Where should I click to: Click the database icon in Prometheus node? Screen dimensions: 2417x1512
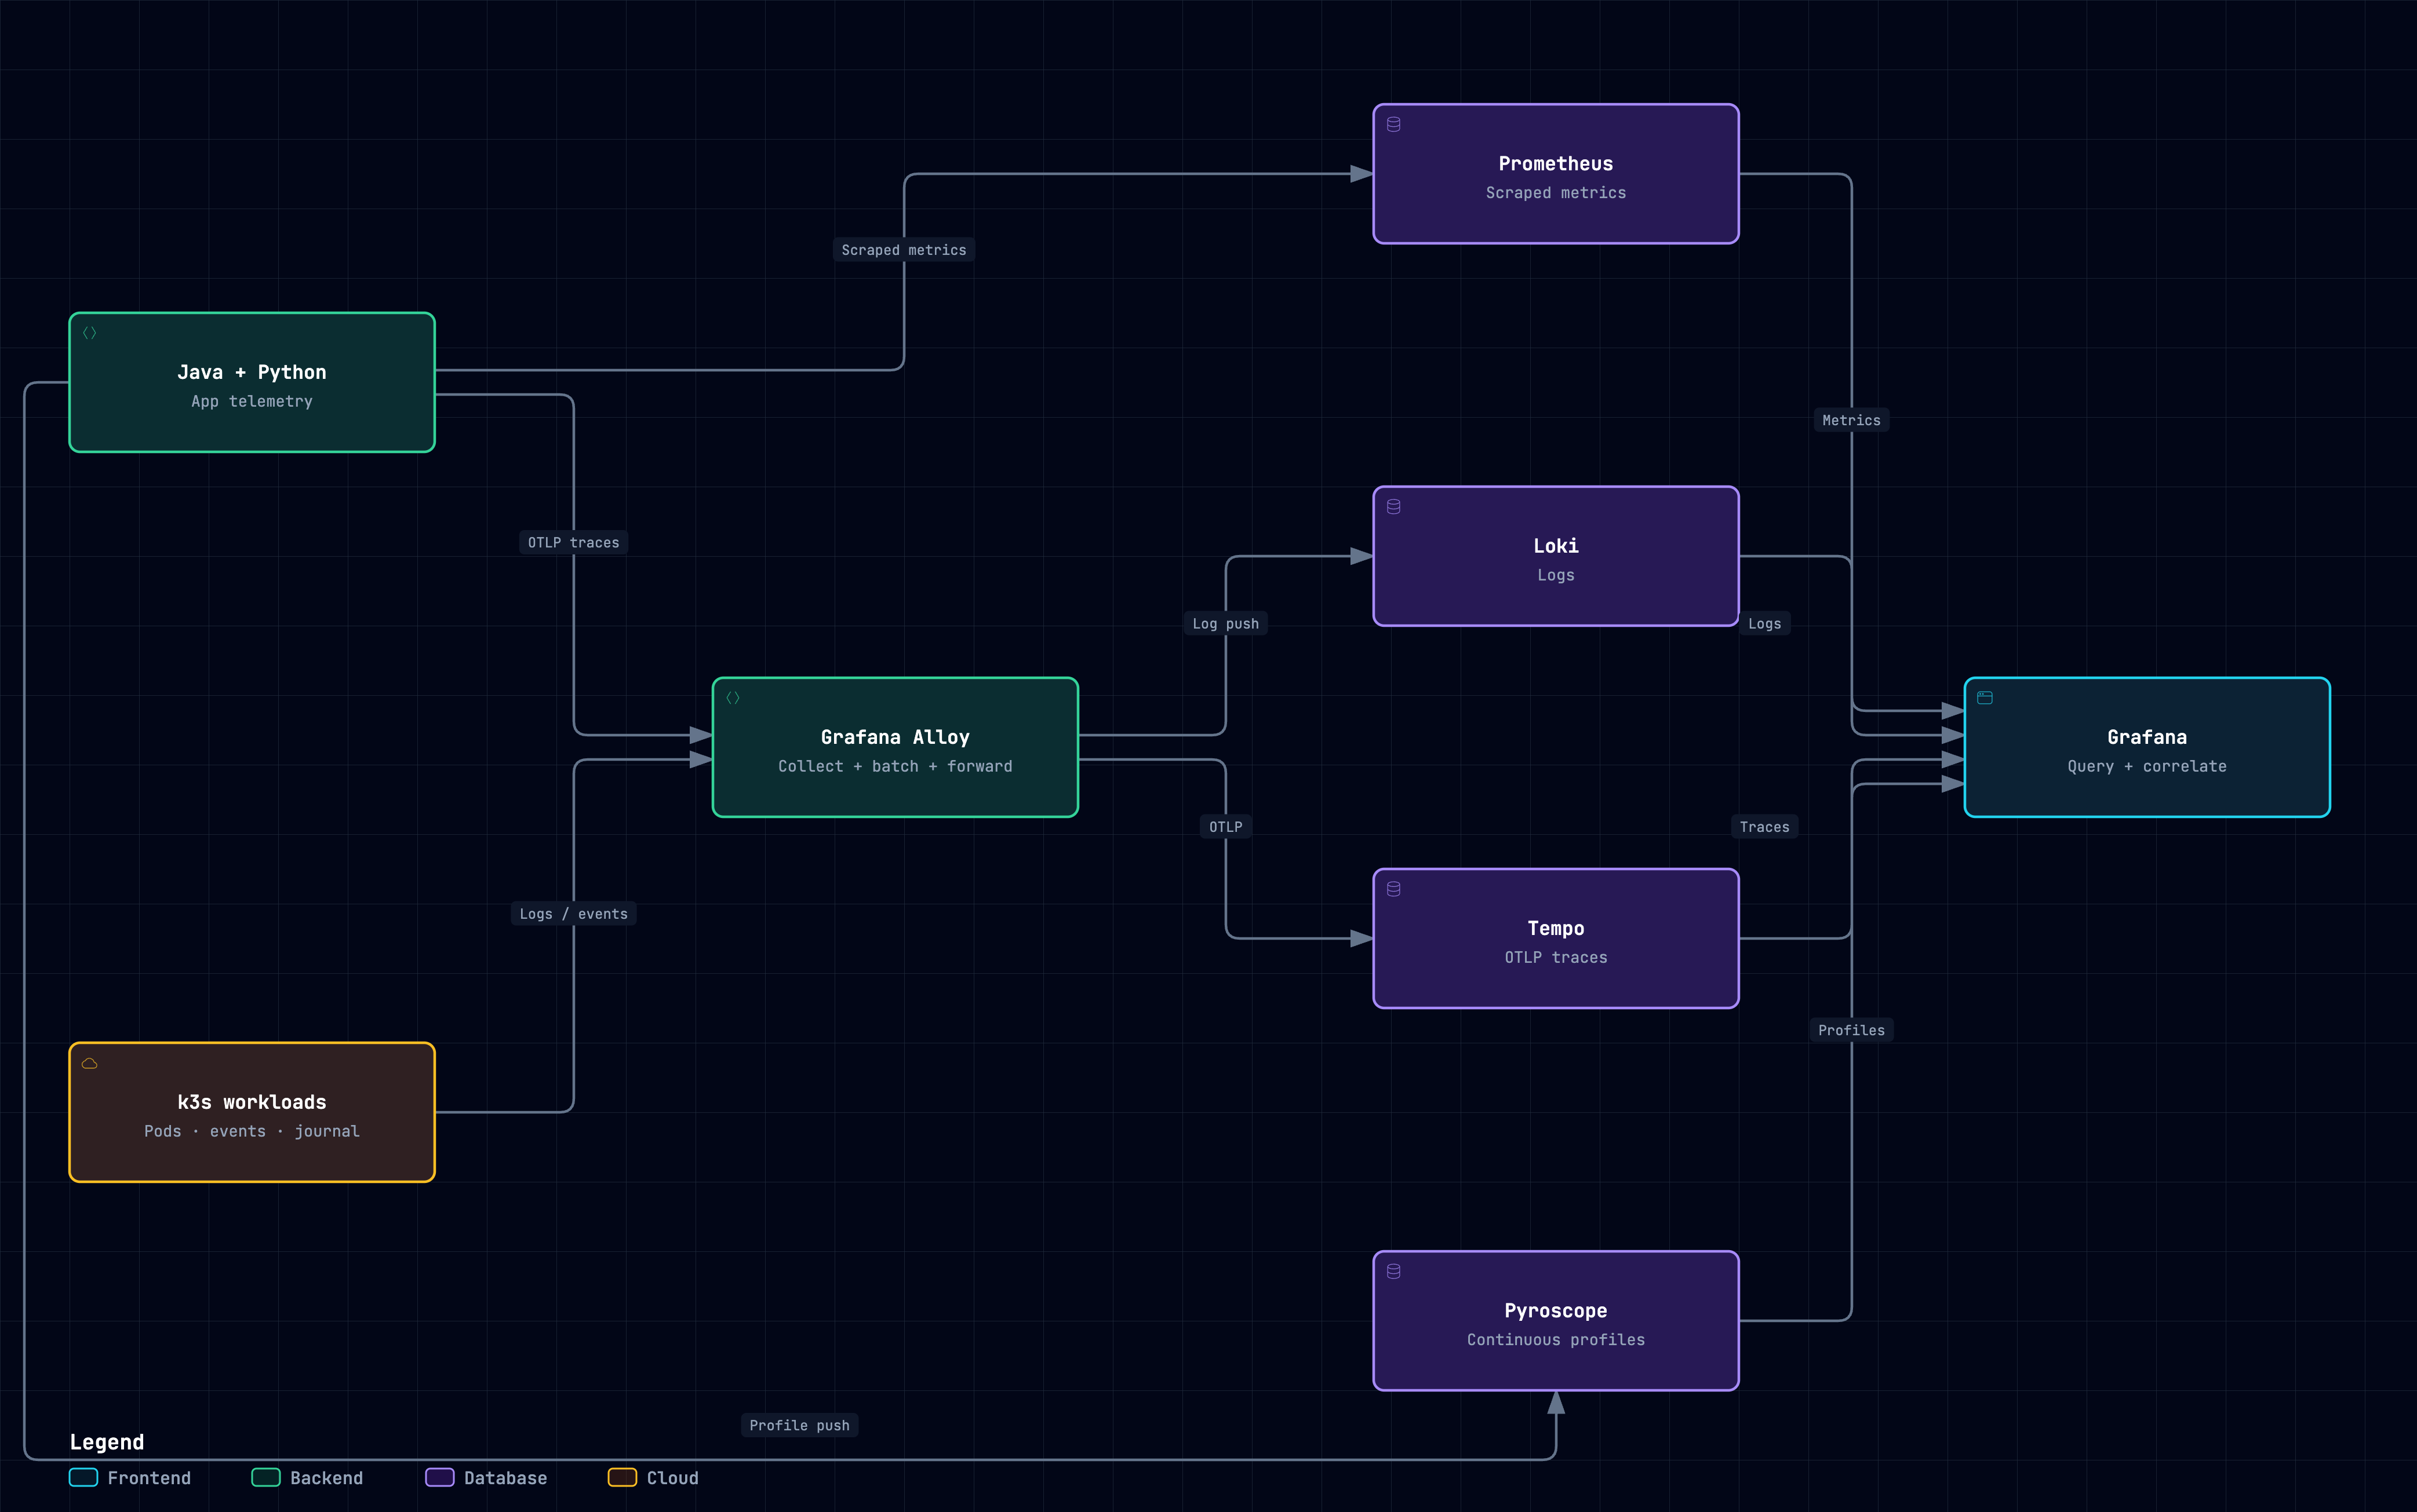pyautogui.click(x=1393, y=125)
